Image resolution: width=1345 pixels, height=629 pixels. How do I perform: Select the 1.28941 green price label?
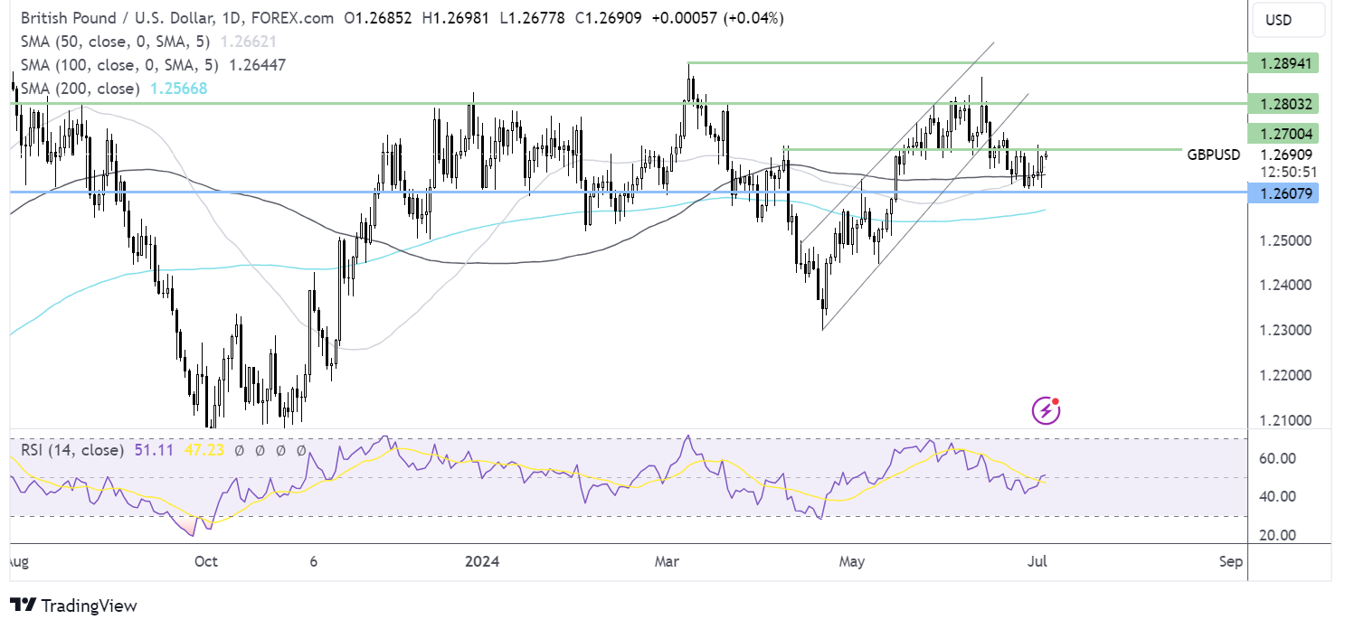pos(1283,63)
